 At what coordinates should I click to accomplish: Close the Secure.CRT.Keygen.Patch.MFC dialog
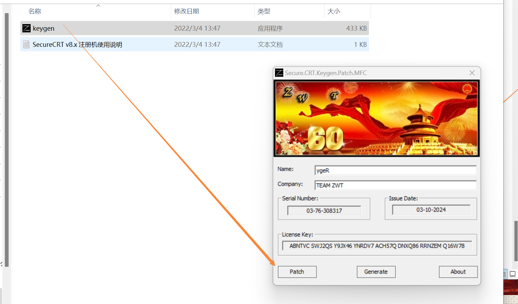pos(472,73)
